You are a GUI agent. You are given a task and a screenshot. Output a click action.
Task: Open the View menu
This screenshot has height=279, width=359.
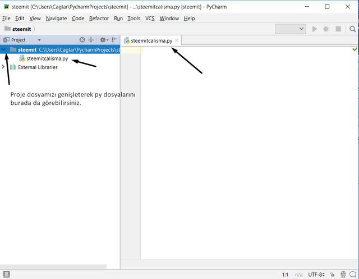click(35, 19)
